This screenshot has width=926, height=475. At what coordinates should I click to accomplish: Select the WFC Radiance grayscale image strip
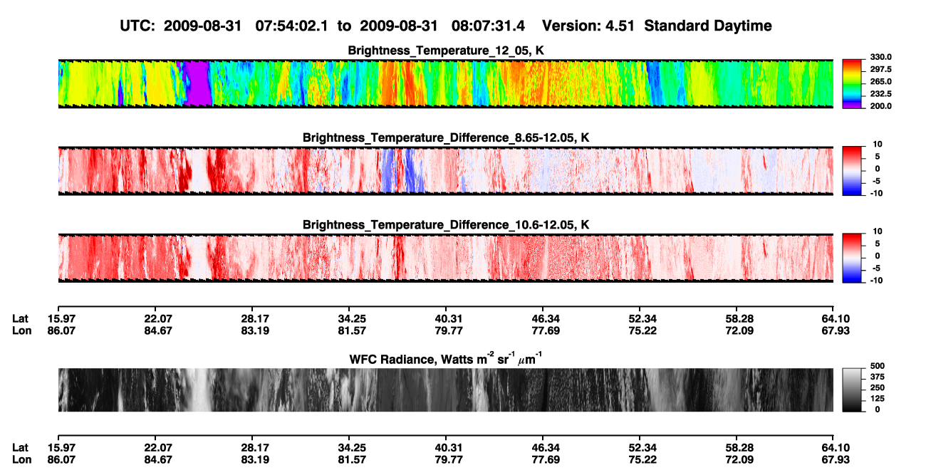click(x=445, y=390)
